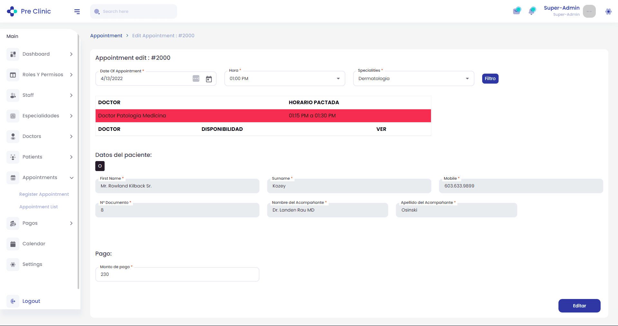Open the Hora time dropdown

pos(285,79)
